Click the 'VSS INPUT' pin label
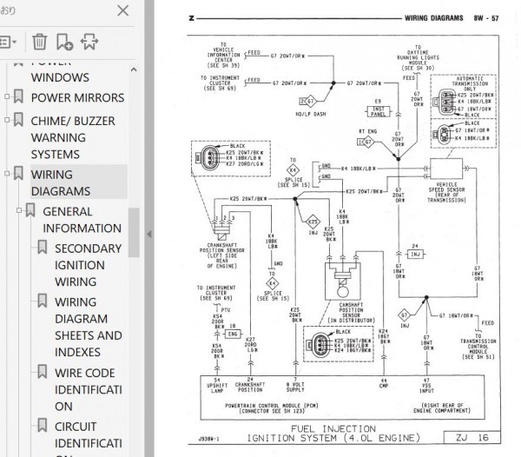521x457 pixels. (426, 388)
